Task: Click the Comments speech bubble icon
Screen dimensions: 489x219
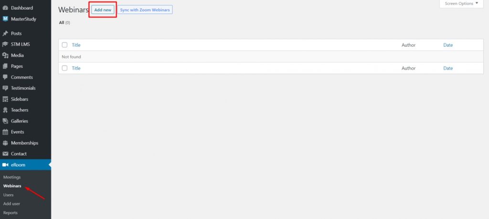Action: click(x=5, y=77)
